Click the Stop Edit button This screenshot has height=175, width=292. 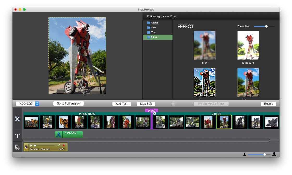click(146, 103)
